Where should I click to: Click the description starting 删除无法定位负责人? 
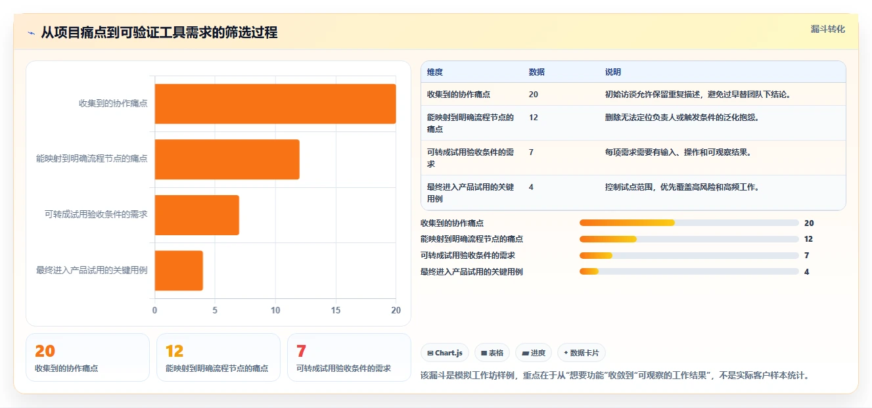pyautogui.click(x=682, y=118)
